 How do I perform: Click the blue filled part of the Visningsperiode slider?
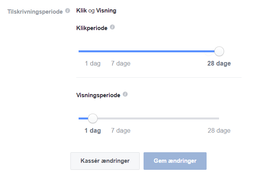pos(82,118)
